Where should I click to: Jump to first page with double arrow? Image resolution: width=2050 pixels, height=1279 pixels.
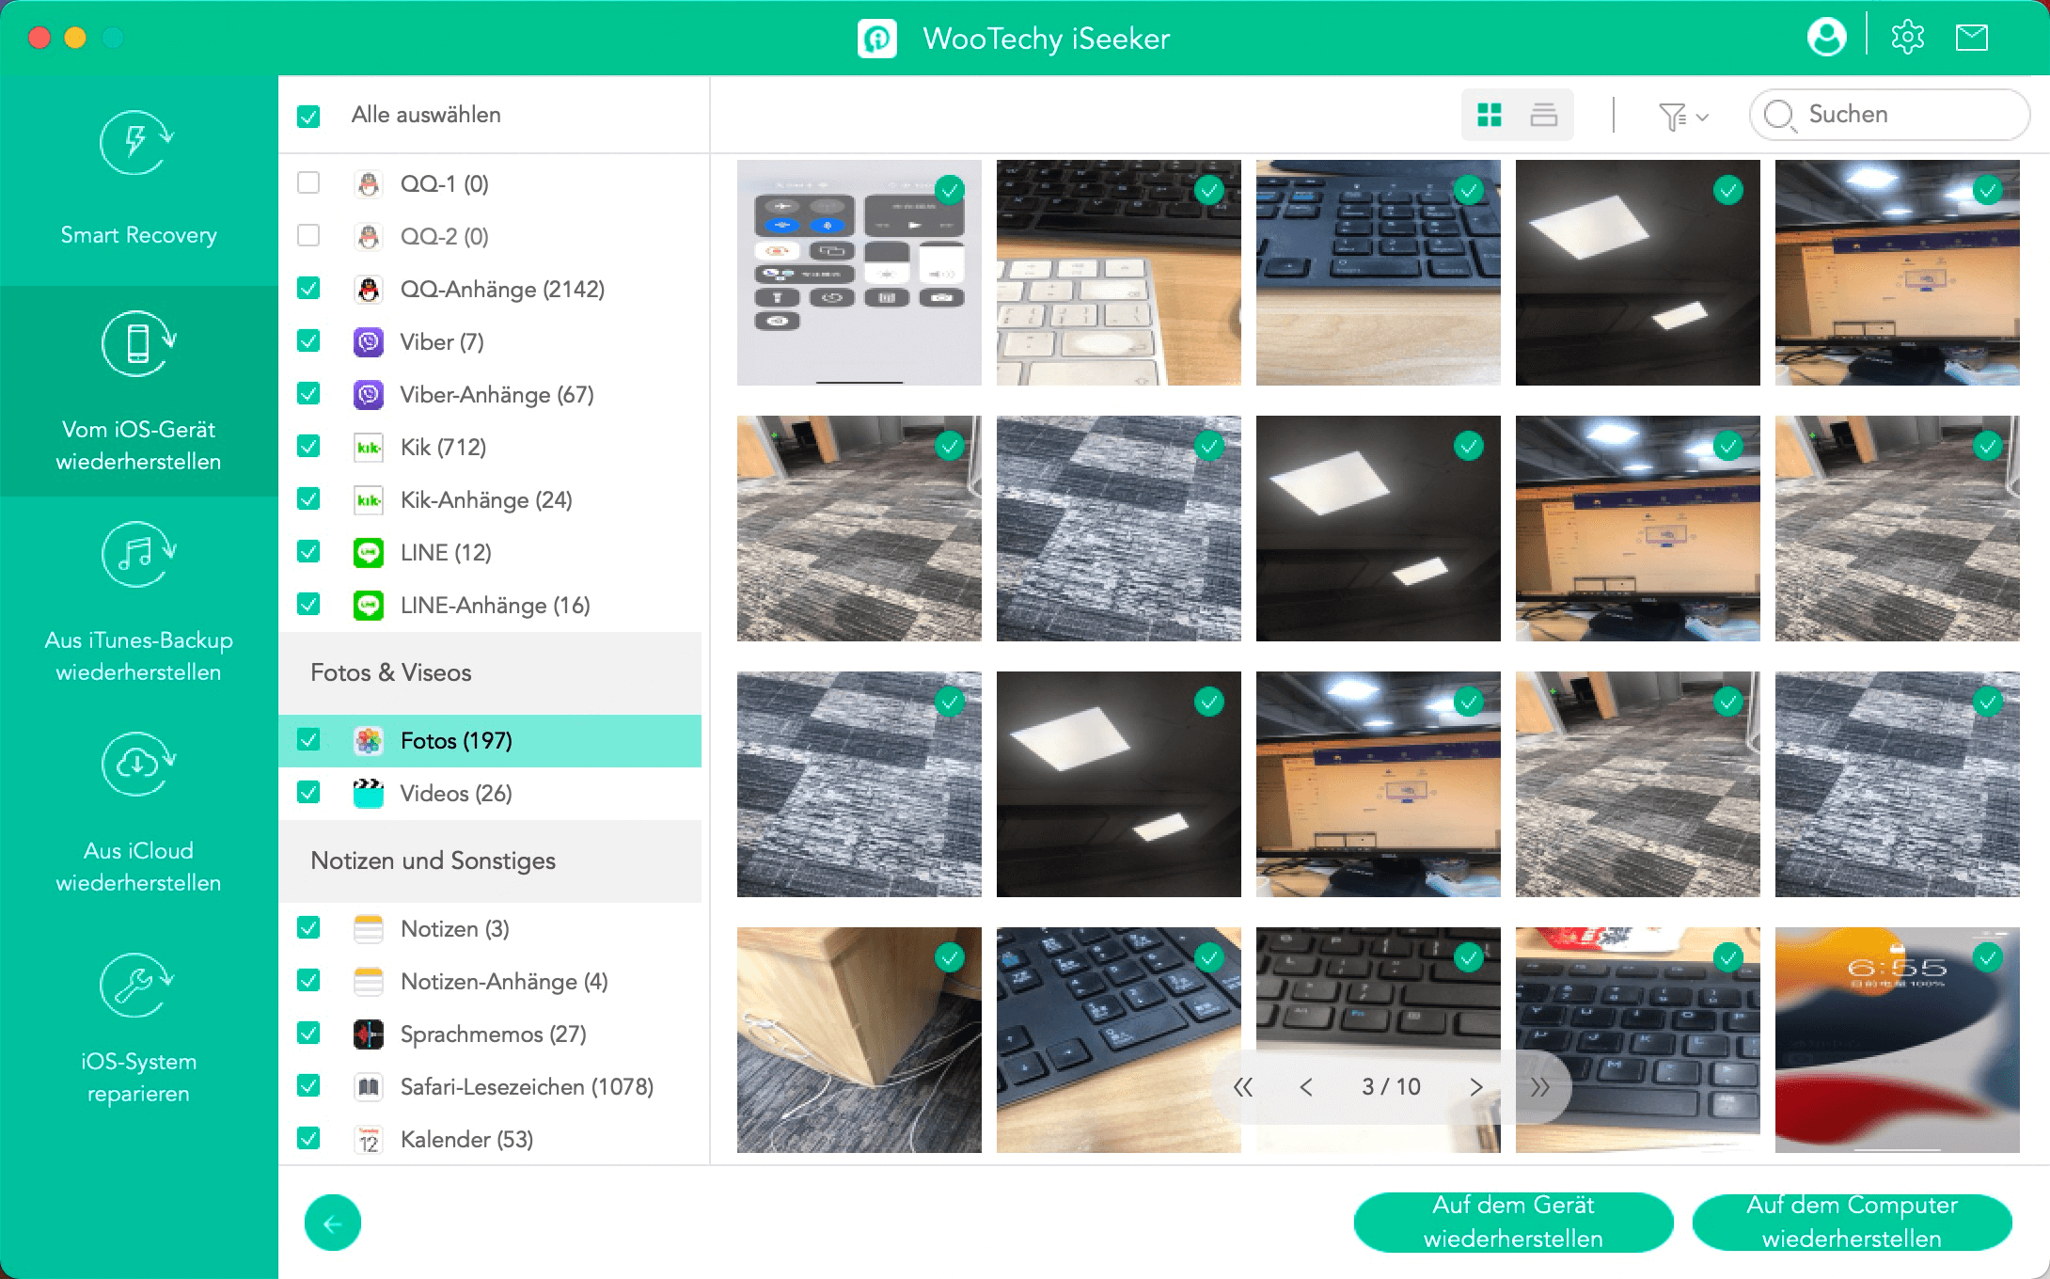pos(1243,1087)
